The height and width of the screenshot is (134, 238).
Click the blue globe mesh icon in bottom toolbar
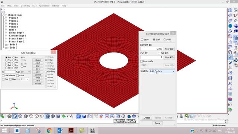click(134, 116)
